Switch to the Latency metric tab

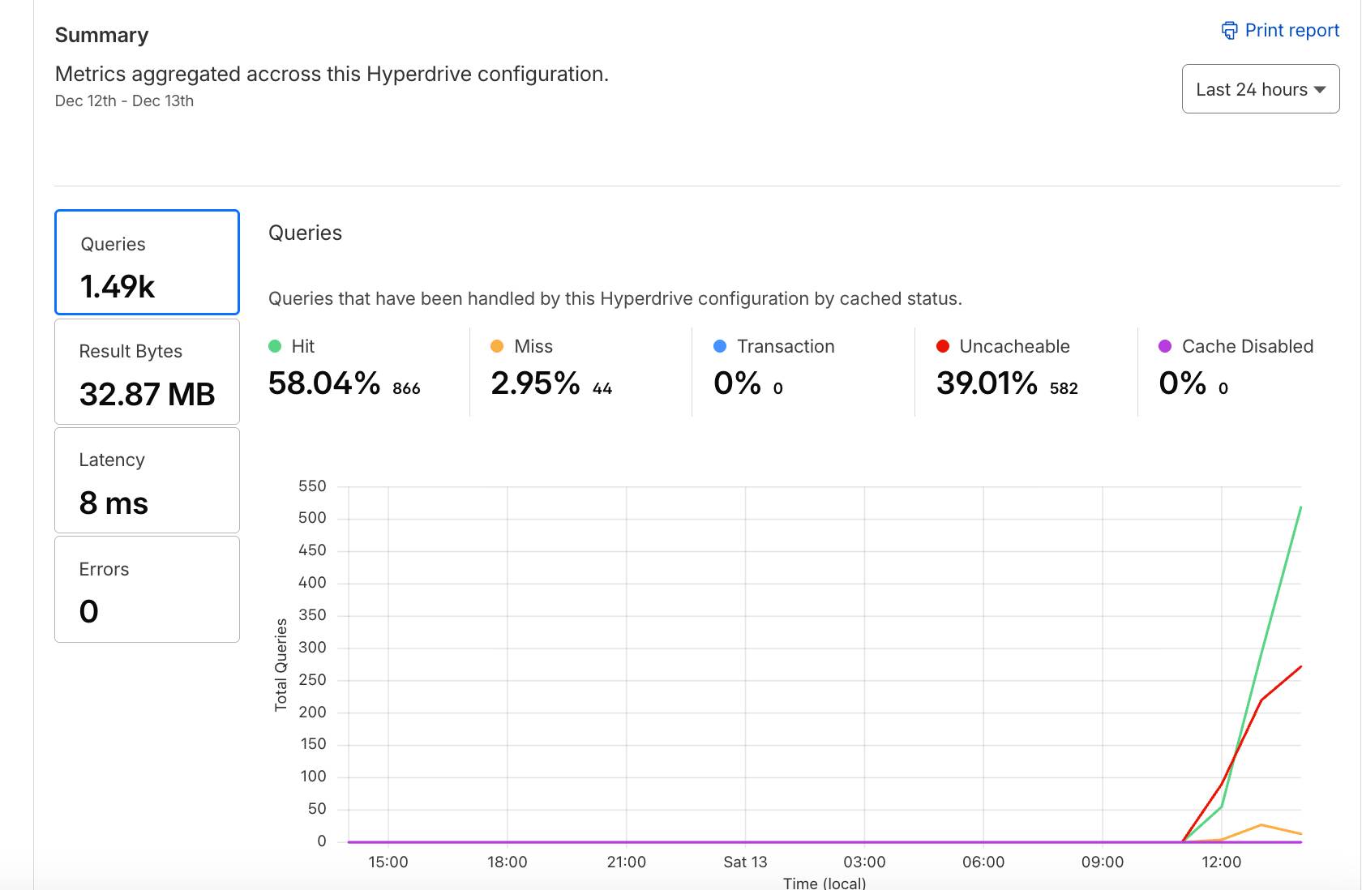click(147, 480)
